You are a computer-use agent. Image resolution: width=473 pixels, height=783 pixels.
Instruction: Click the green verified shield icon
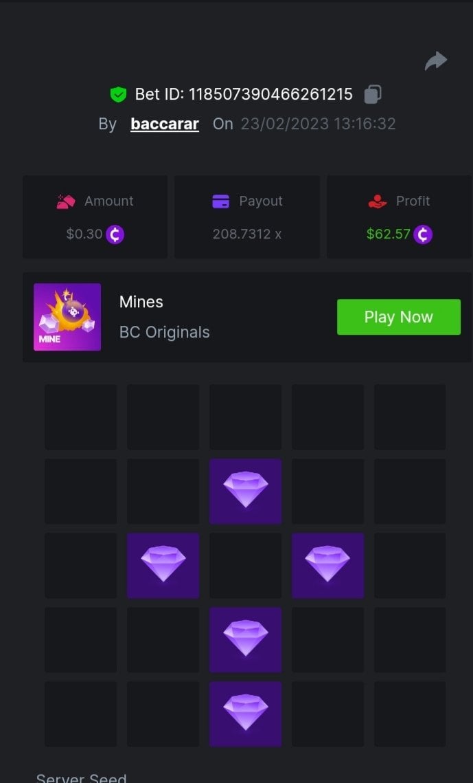coord(118,94)
